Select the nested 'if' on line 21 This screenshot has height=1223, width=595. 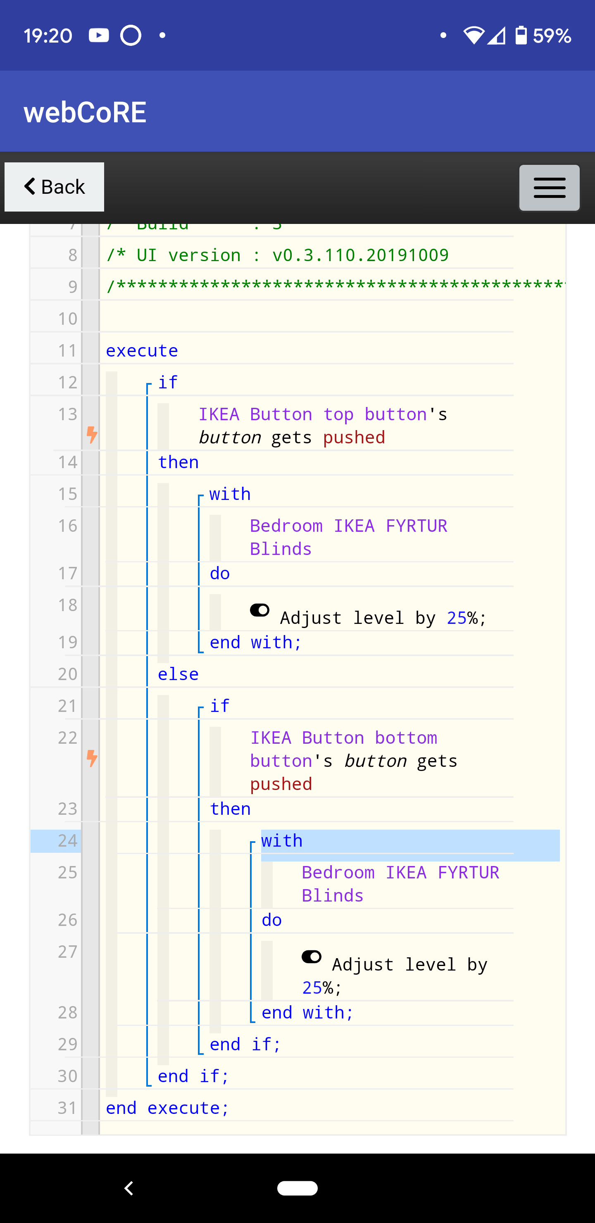click(220, 706)
